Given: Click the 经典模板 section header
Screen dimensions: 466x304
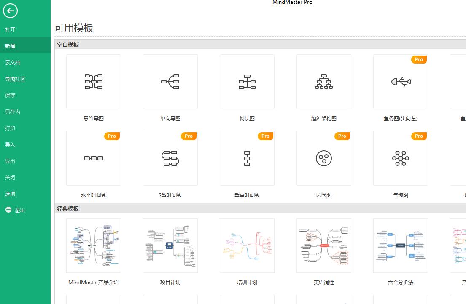Looking at the screenshot, I should 68,208.
